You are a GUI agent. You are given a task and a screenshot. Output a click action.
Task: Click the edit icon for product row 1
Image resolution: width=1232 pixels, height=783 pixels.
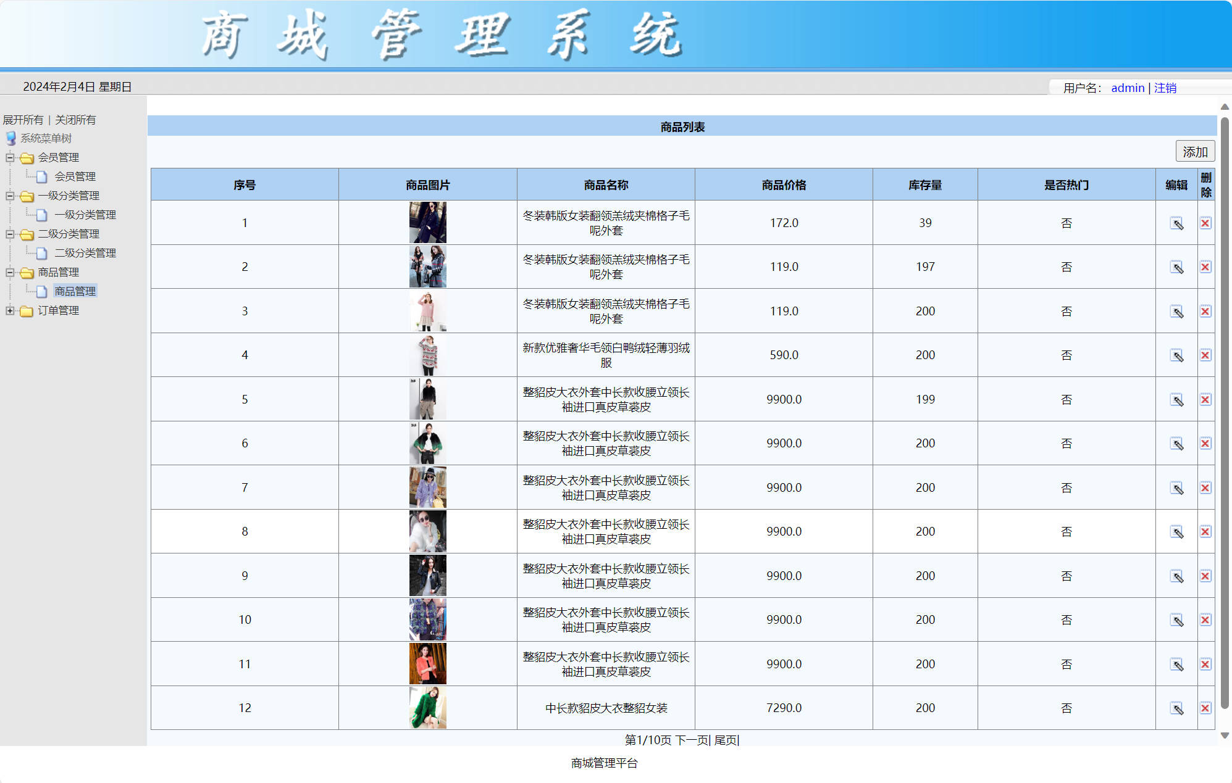point(1177,223)
